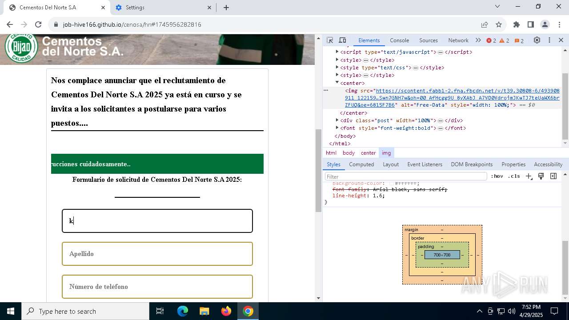569x320 pixels.
Task: Click the computed styles sidebar toggle icon
Action: (553, 176)
